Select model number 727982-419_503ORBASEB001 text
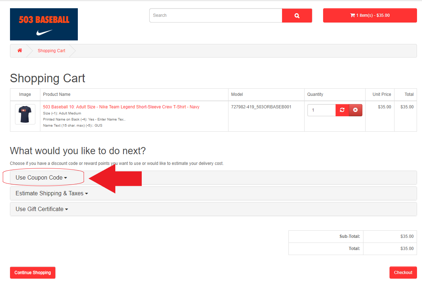Screen dimensions: 422x284 261,107
